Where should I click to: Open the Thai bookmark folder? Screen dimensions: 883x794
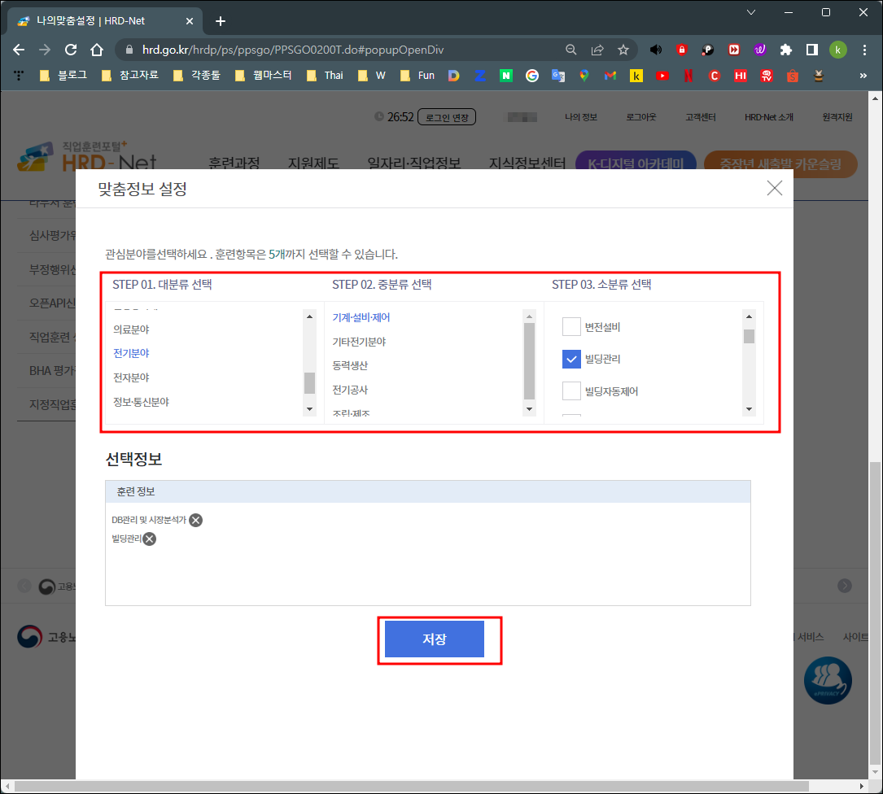click(325, 76)
